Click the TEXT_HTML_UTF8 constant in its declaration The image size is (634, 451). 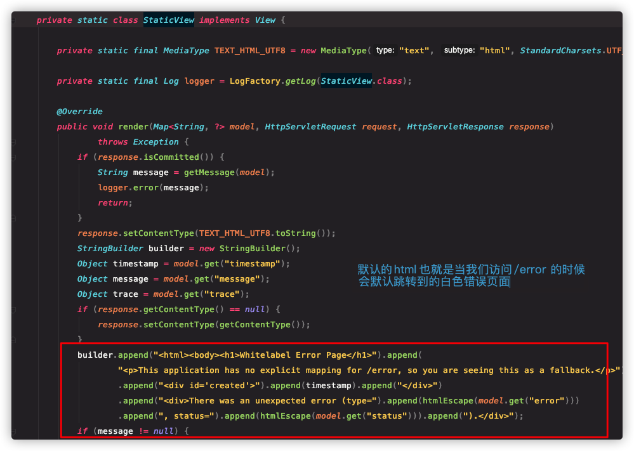pyautogui.click(x=250, y=51)
